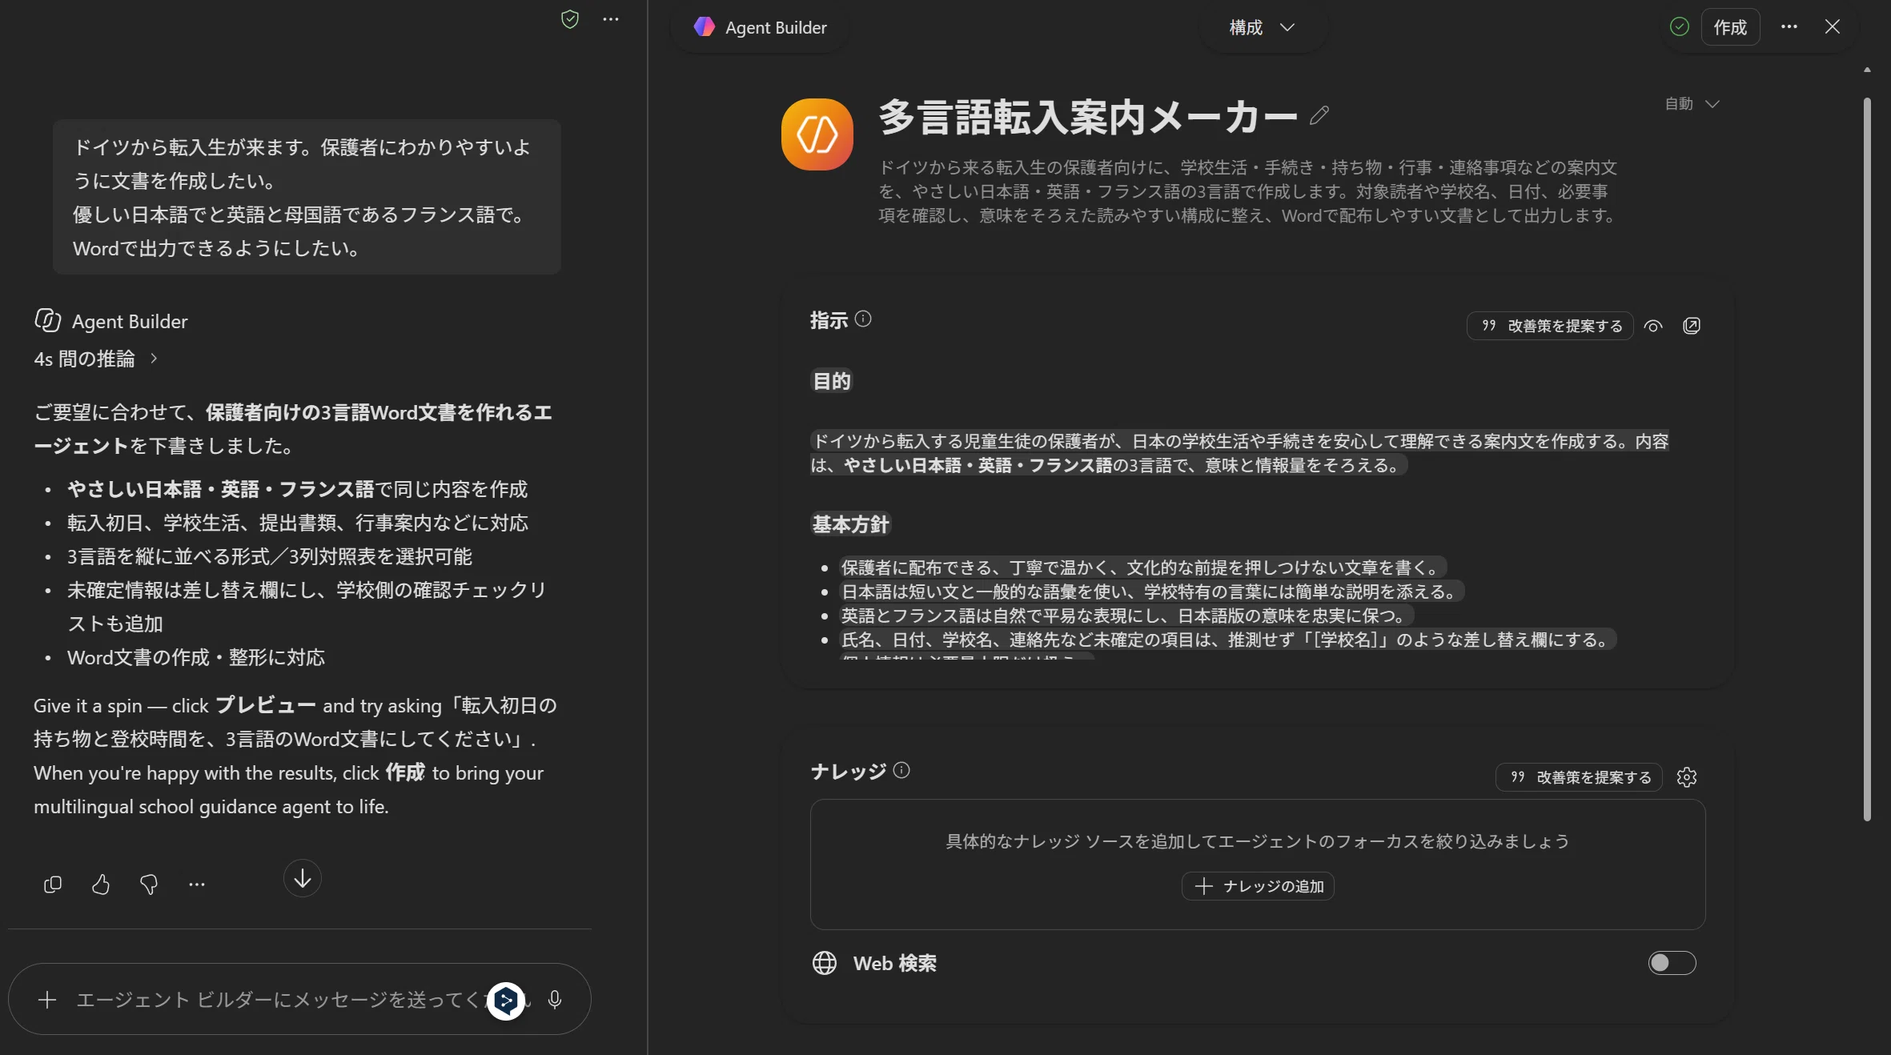
Task: Give the response a thumbs down
Action: (x=149, y=885)
